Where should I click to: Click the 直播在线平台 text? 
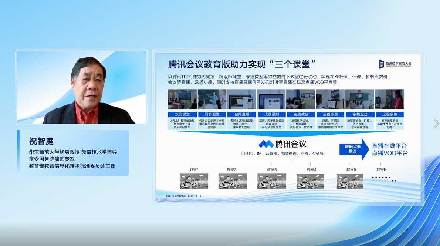389,146
